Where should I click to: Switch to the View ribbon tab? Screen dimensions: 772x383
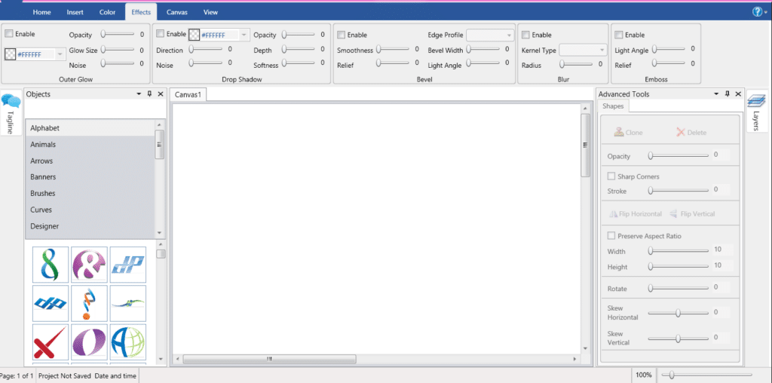[211, 12]
